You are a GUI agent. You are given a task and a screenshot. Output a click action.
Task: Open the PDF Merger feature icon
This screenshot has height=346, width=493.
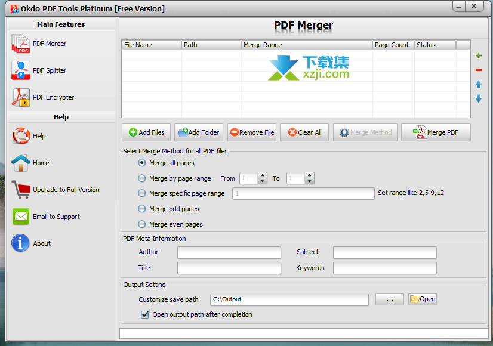21,44
